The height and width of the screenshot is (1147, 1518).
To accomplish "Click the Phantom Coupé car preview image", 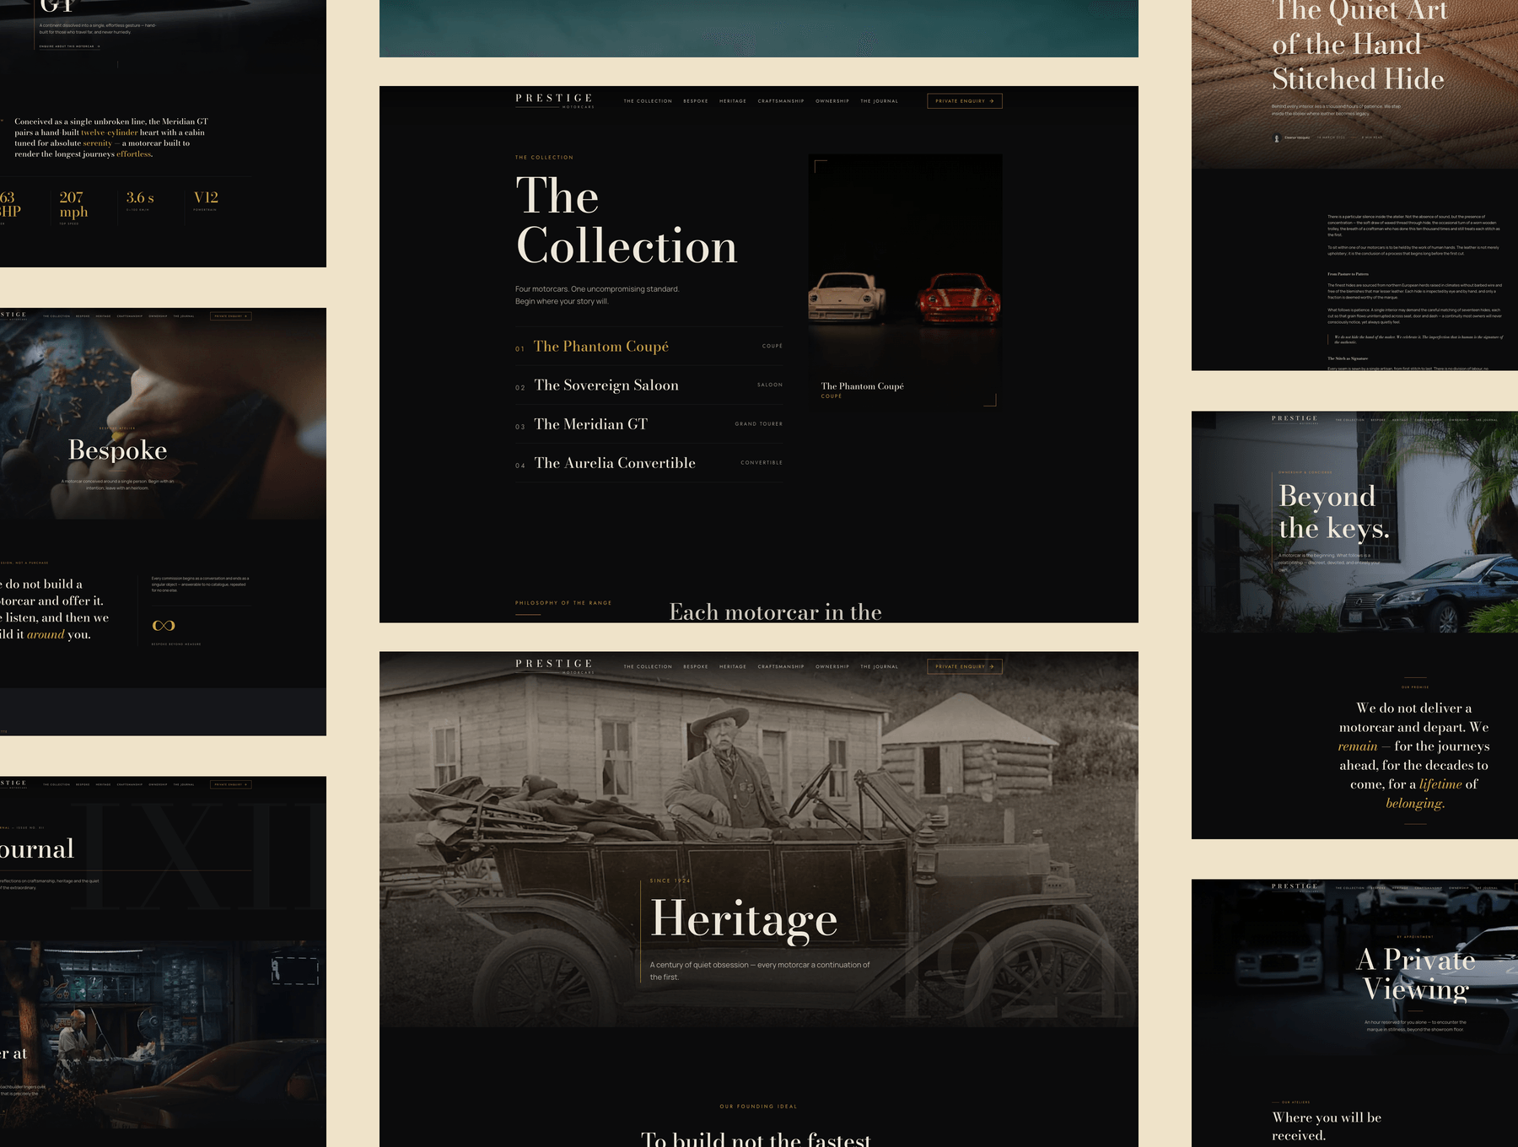I will [905, 283].
